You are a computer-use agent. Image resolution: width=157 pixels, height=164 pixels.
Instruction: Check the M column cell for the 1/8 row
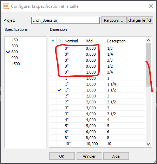[x=53, y=48]
